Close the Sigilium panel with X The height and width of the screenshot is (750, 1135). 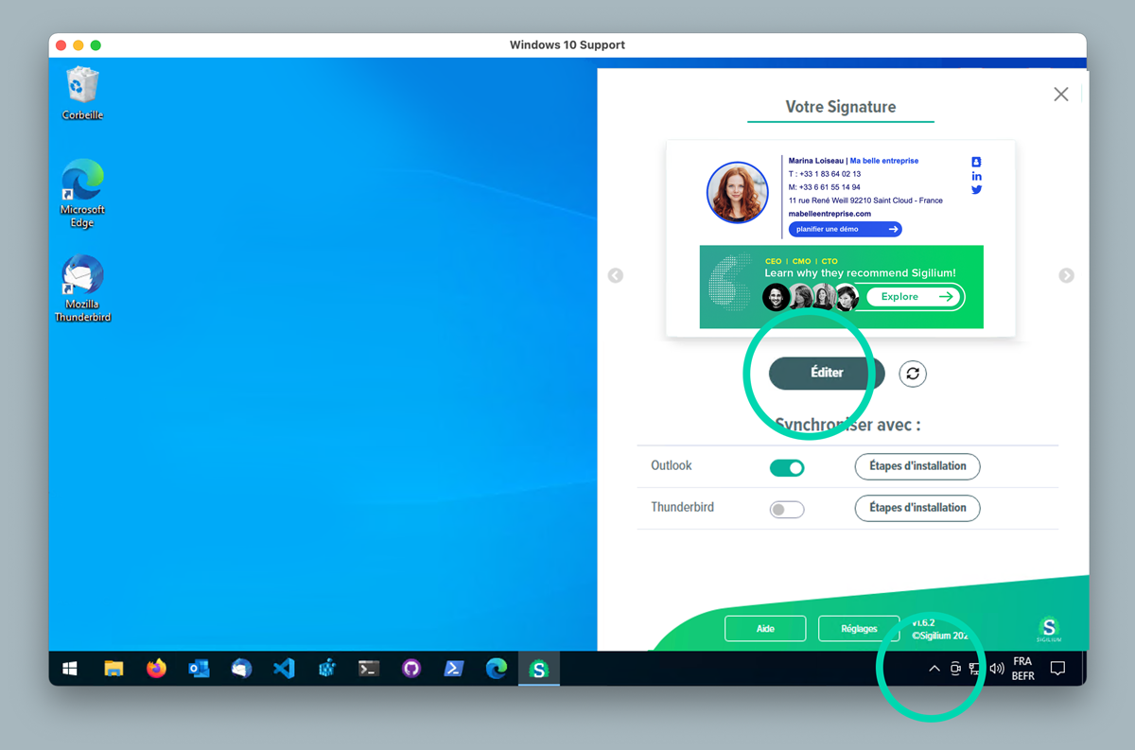coord(1061,94)
